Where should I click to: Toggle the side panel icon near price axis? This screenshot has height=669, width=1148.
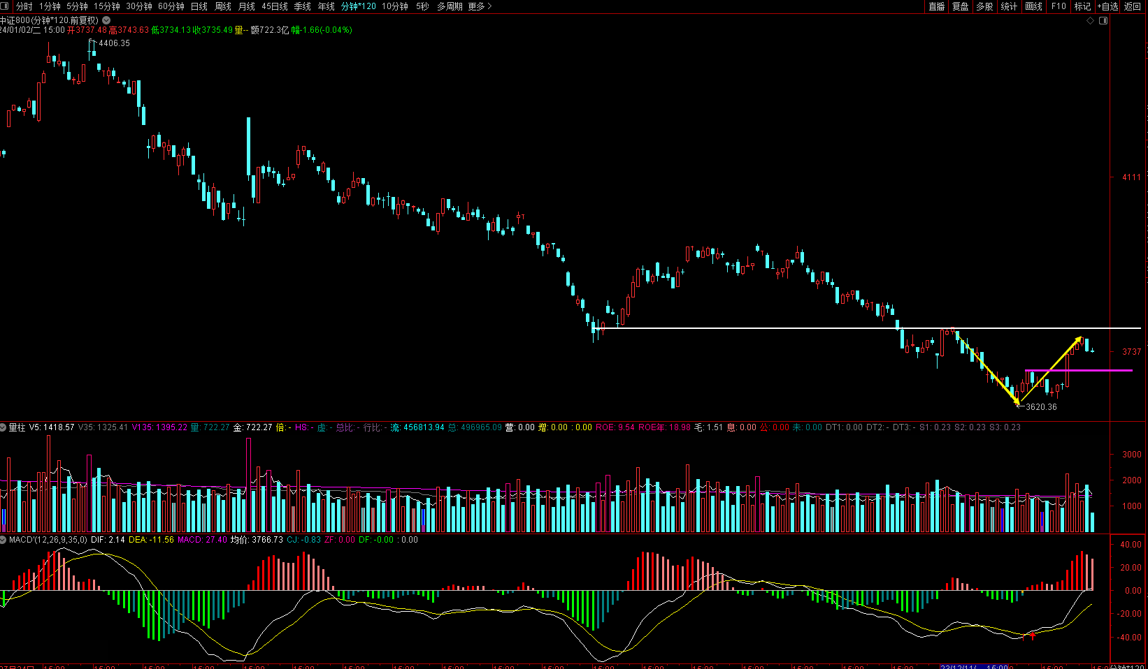click(1103, 21)
